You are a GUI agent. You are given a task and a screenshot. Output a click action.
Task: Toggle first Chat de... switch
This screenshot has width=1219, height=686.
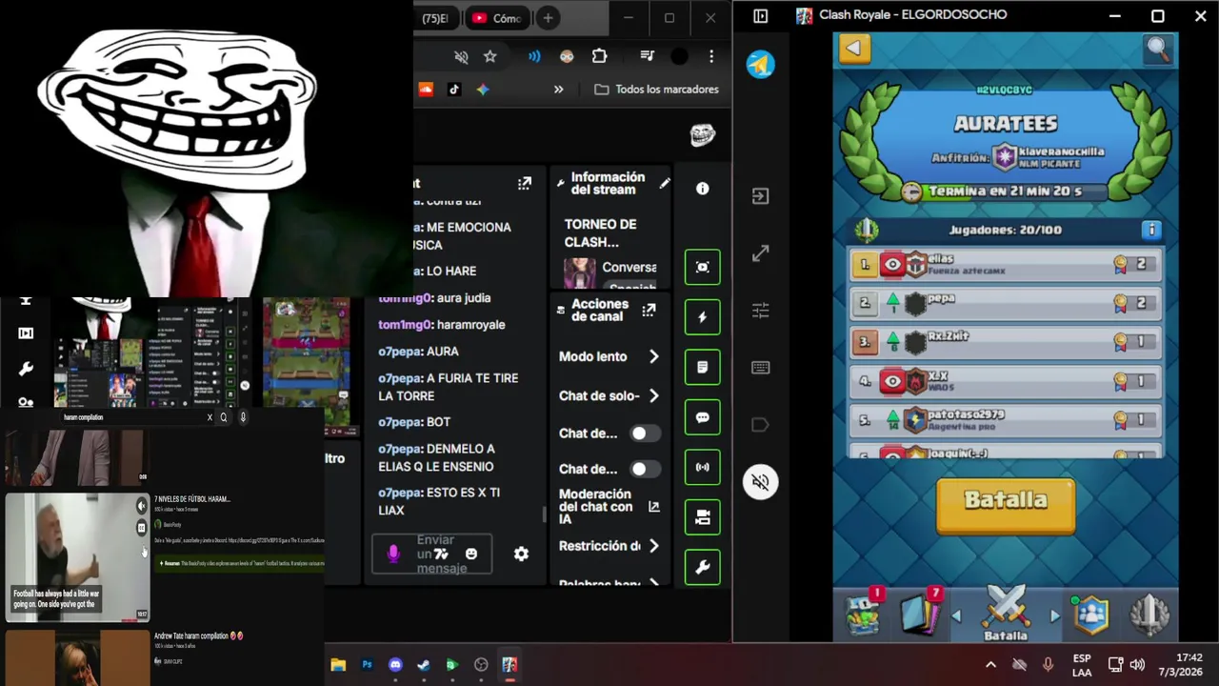(645, 434)
